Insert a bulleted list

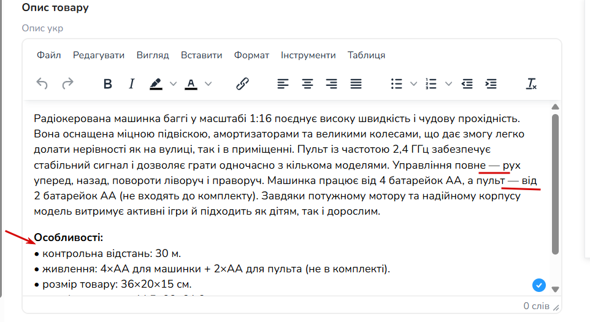[x=397, y=83]
